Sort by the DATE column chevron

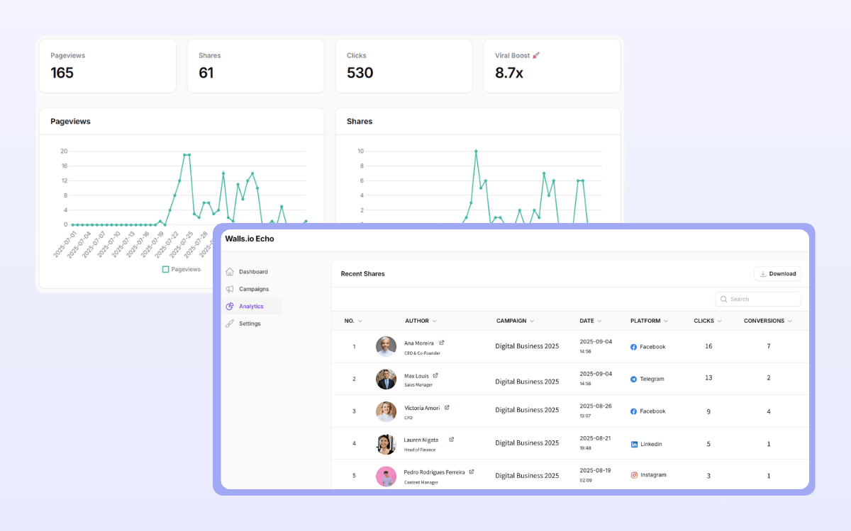coord(600,321)
